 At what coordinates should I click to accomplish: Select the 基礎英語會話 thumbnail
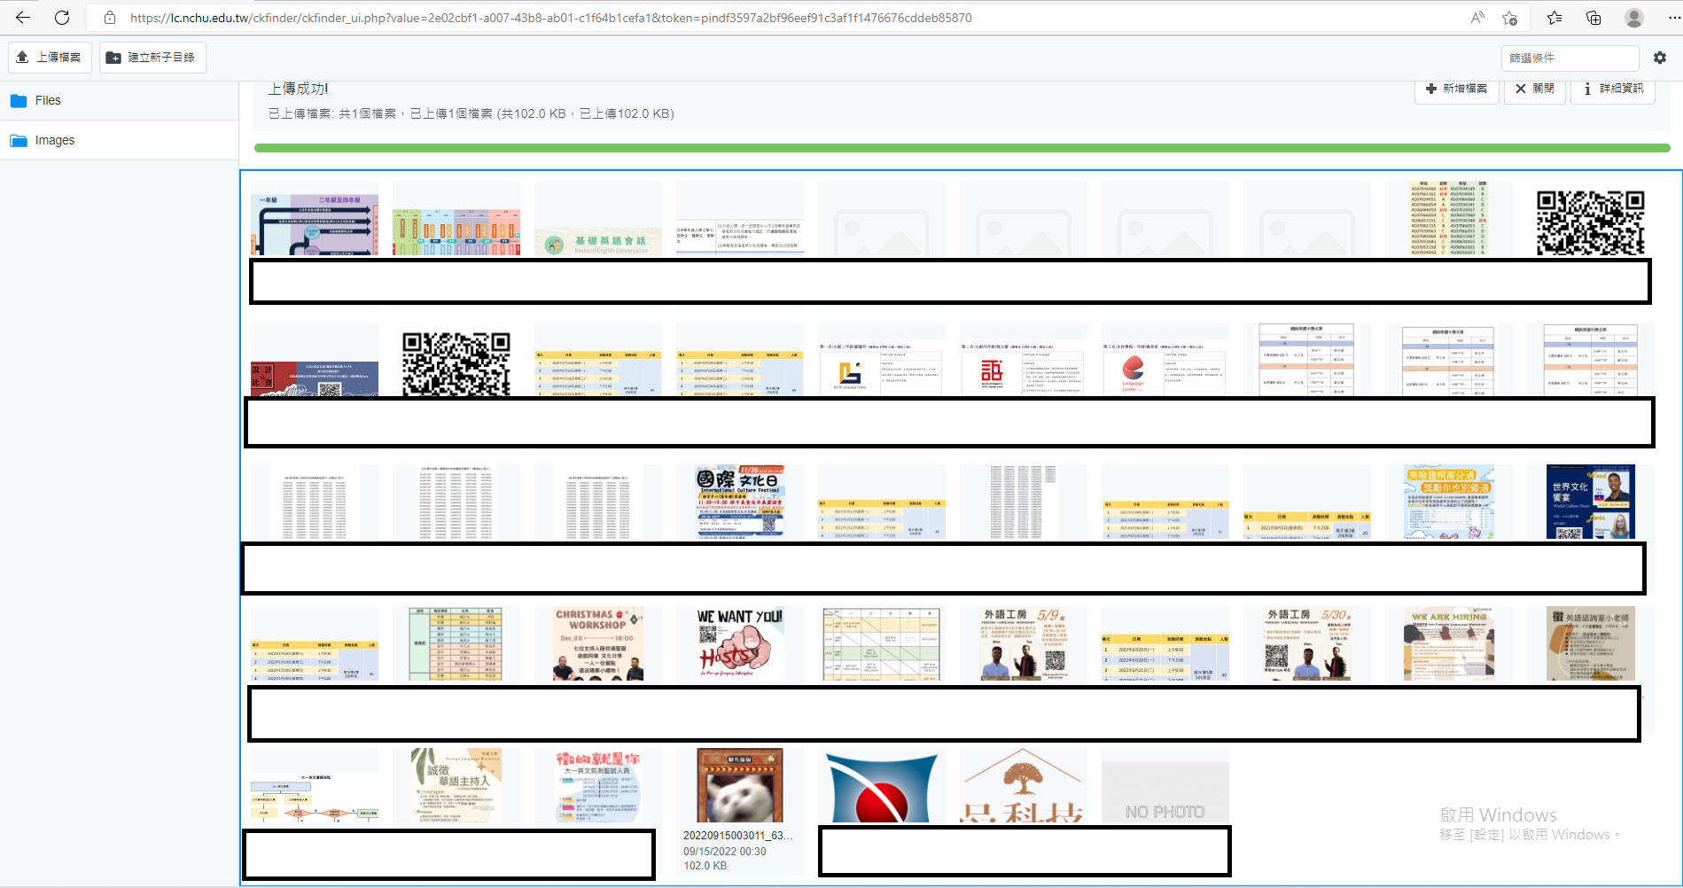598,219
